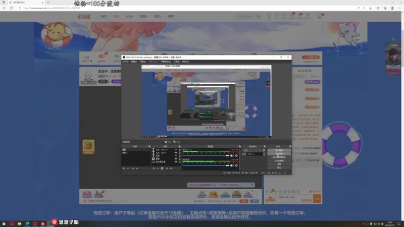Add a new scene in OBS Scenes panel
Image resolution: width=404 pixels, height=227 pixels.
point(124,168)
